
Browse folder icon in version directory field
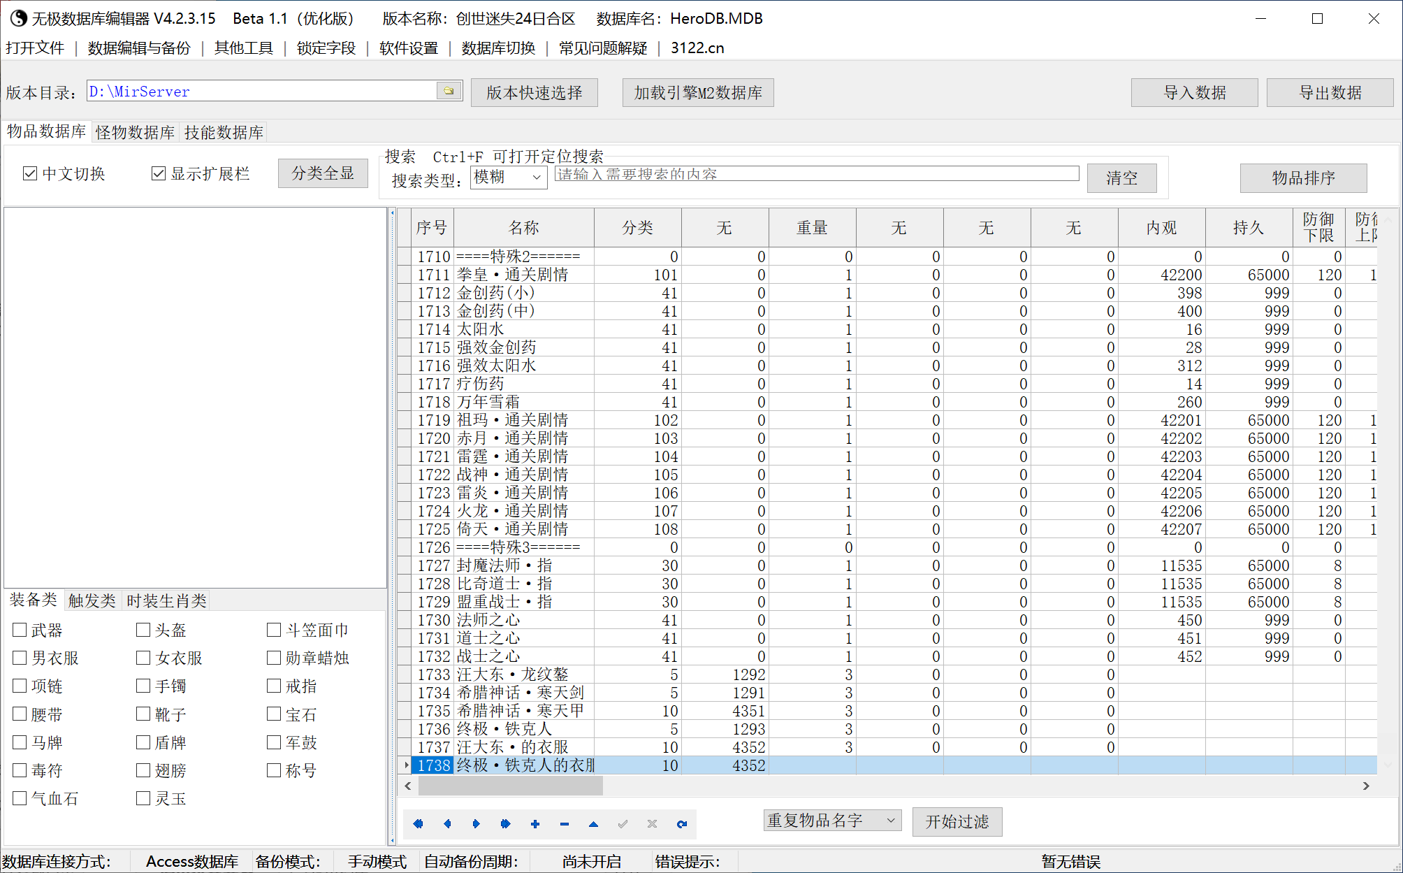(449, 91)
